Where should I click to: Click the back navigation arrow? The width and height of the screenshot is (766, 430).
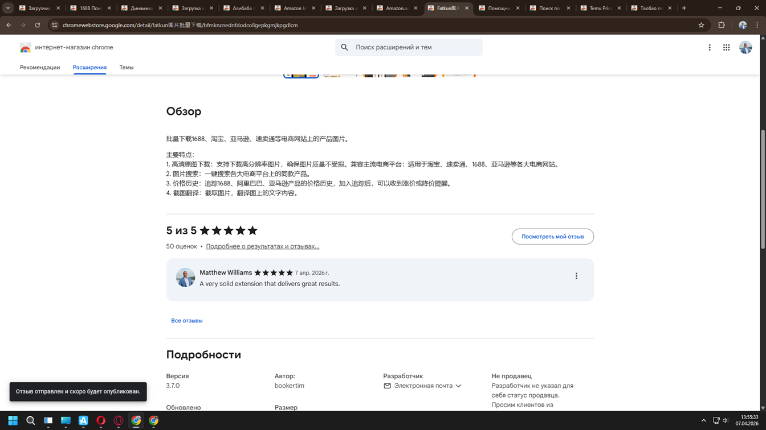(9, 25)
